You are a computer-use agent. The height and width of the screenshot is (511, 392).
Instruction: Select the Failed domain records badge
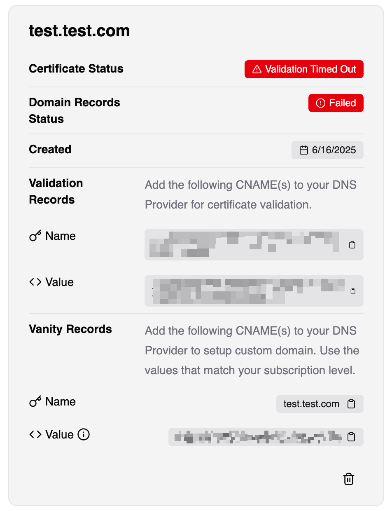pos(336,103)
